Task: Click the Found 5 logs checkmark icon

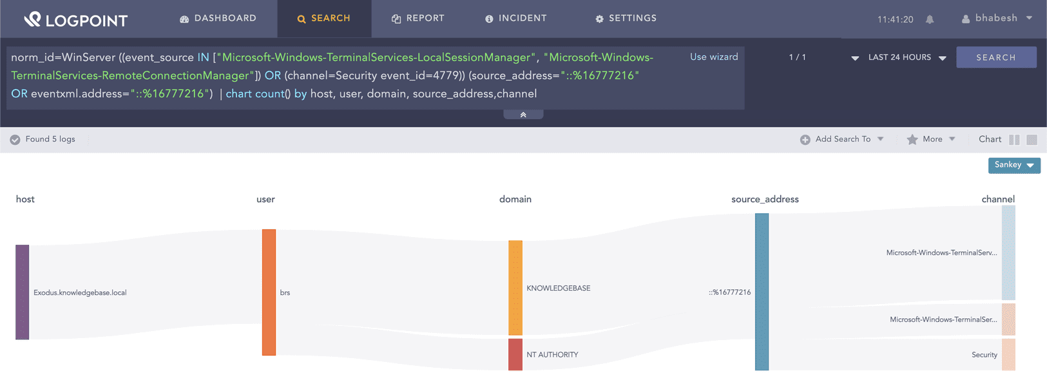Action: click(15, 140)
